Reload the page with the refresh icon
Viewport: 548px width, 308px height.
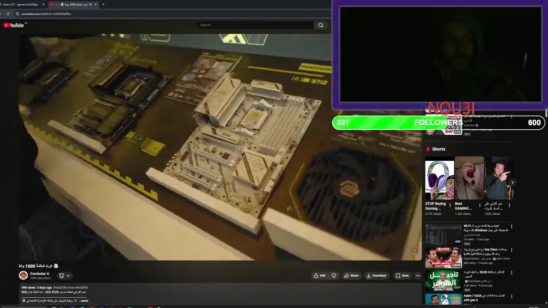coord(8,14)
